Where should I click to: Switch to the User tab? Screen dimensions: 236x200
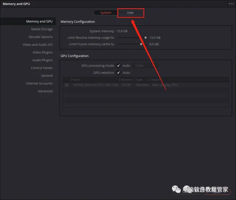pos(131,13)
